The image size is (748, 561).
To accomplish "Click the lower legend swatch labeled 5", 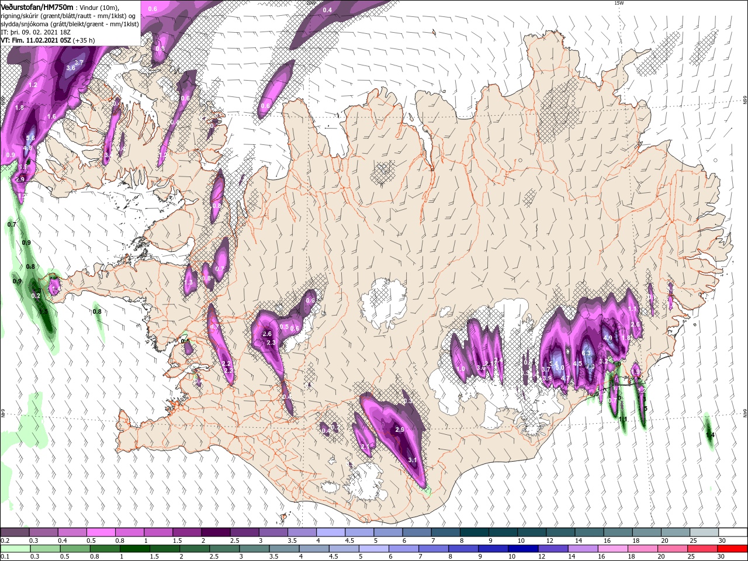I will point(373,549).
